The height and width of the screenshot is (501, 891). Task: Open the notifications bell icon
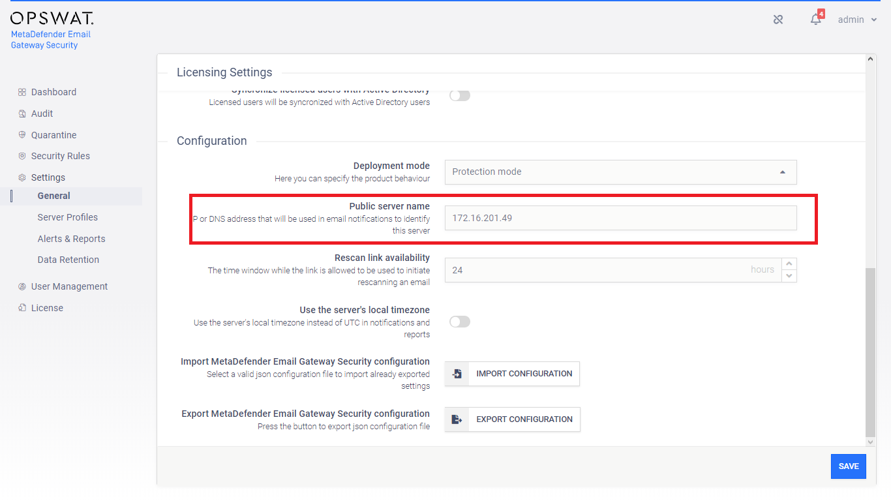click(x=816, y=20)
